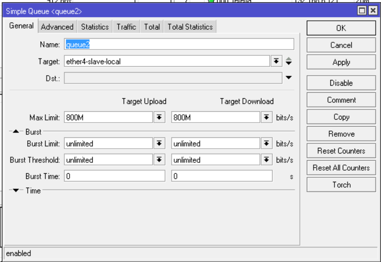Click the Target Upload column heading
This screenshot has width=381, height=262.
(x=144, y=101)
